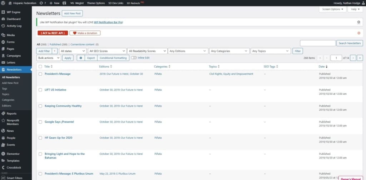Check the box for President's Message row
Screen dimensions: 366x180
click(40, 74)
